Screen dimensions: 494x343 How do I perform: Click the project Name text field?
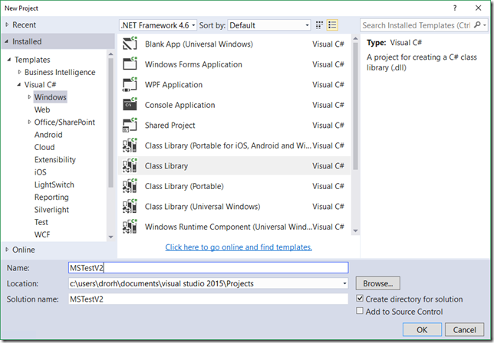pos(207,268)
